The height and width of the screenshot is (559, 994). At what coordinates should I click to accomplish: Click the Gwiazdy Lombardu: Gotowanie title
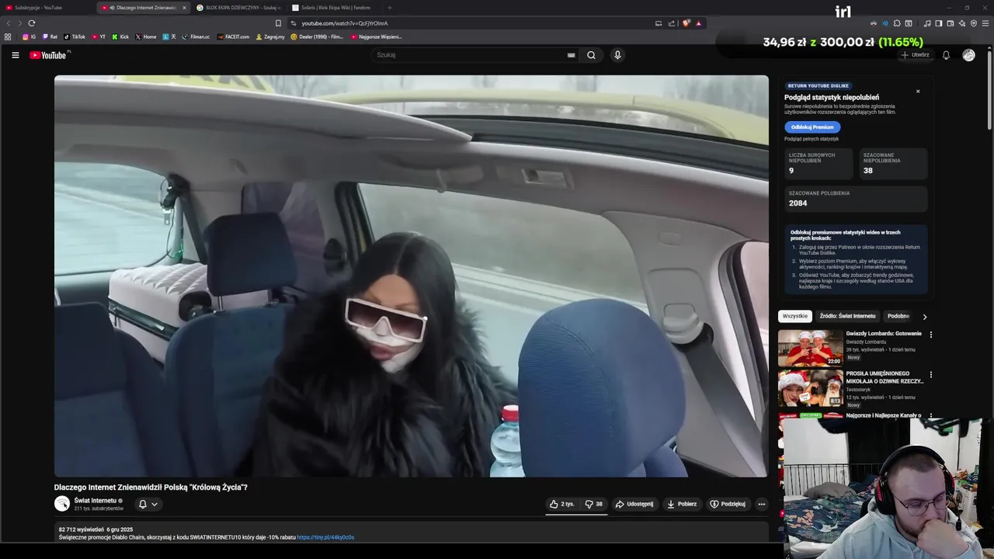[x=884, y=334]
